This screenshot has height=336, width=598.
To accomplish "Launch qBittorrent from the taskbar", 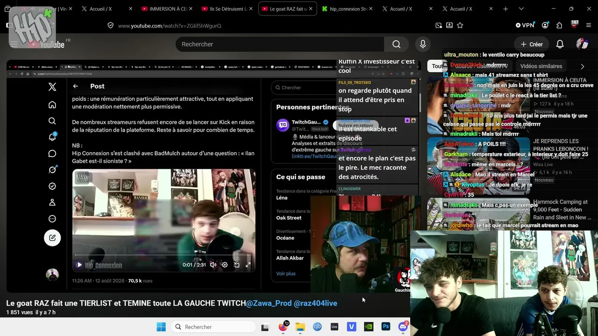I will [317, 327].
